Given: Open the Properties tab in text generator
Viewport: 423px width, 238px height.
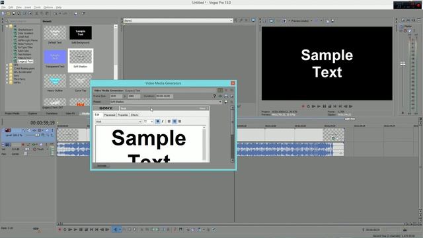Looking at the screenshot, I should pos(123,115).
